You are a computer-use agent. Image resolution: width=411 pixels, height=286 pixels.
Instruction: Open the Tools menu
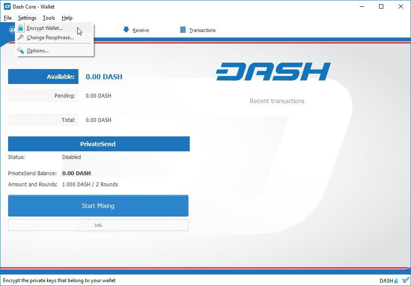pos(49,18)
